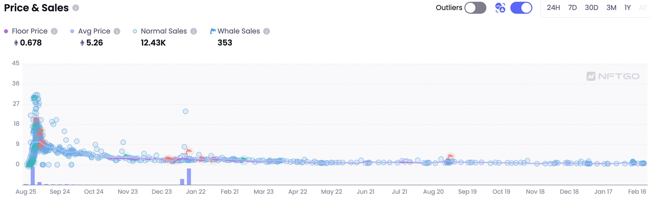The width and height of the screenshot is (651, 199).
Task: Select the 24H time range tab
Action: 553,8
